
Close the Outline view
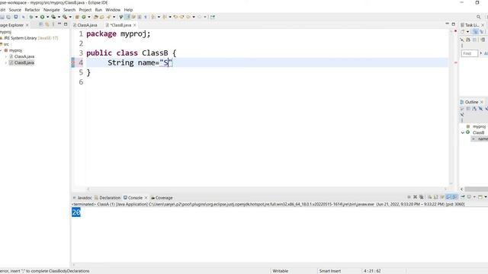tap(482, 102)
